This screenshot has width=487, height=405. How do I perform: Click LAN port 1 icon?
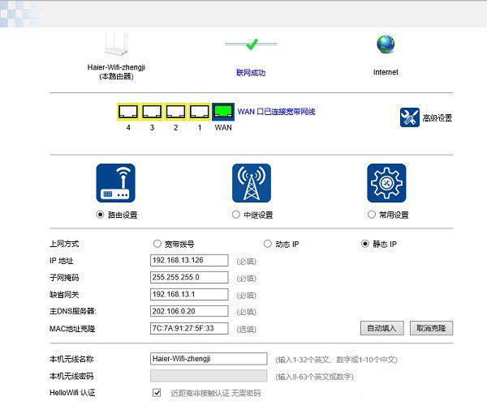(199, 112)
